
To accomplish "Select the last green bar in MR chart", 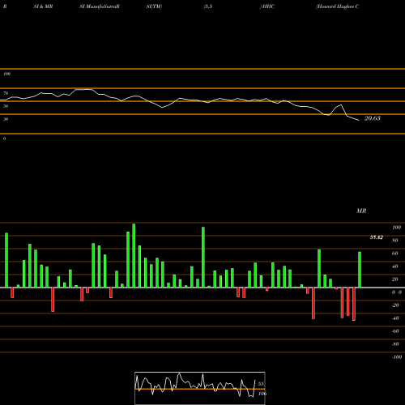I will [360, 270].
